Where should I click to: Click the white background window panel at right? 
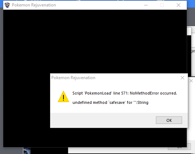tap(191, 112)
